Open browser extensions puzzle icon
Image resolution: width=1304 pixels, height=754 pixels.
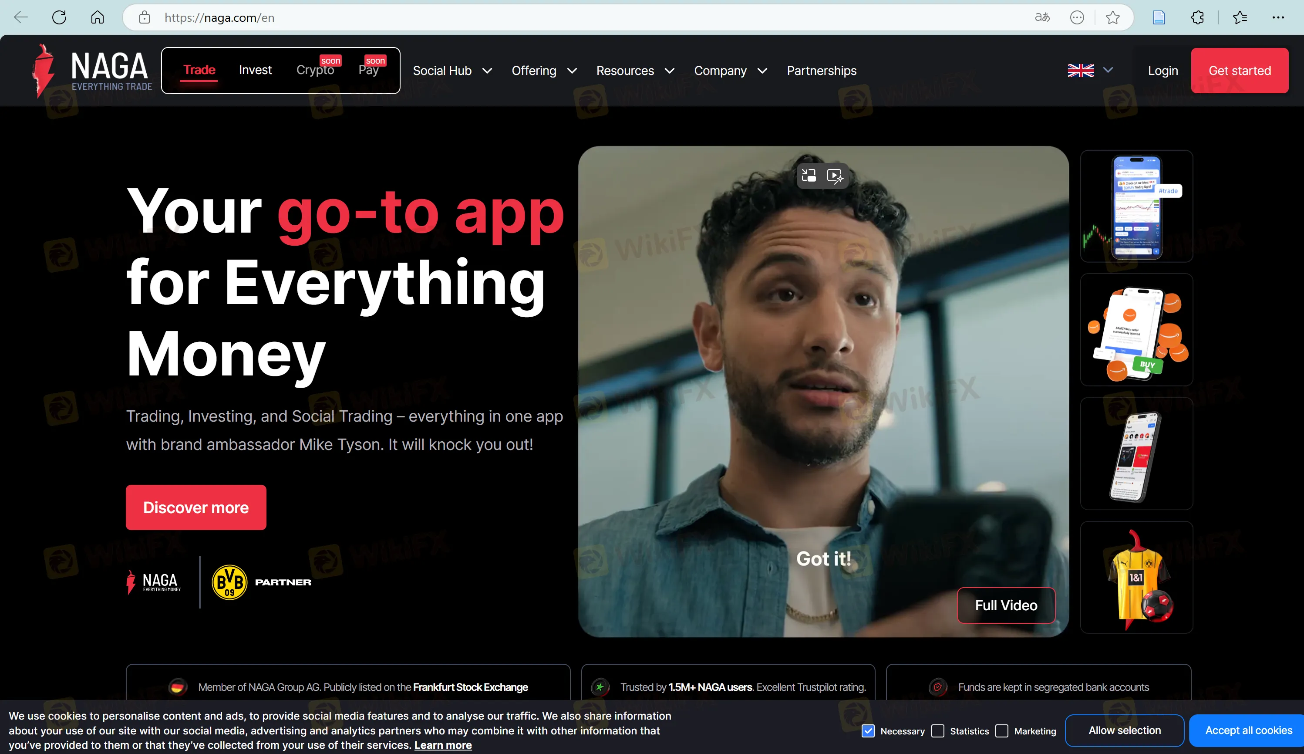1197,17
